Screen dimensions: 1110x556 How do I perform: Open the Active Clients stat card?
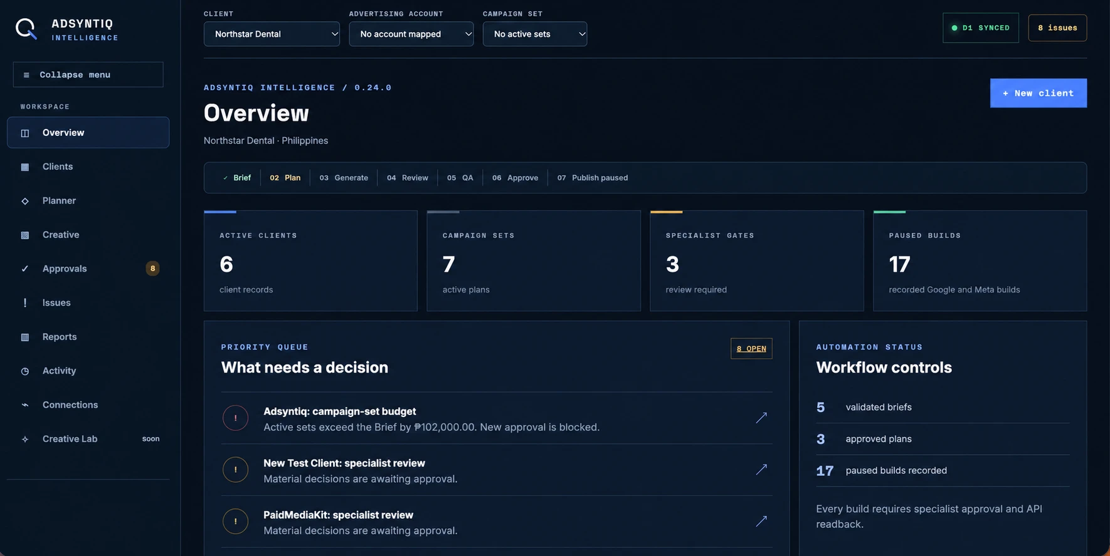310,261
